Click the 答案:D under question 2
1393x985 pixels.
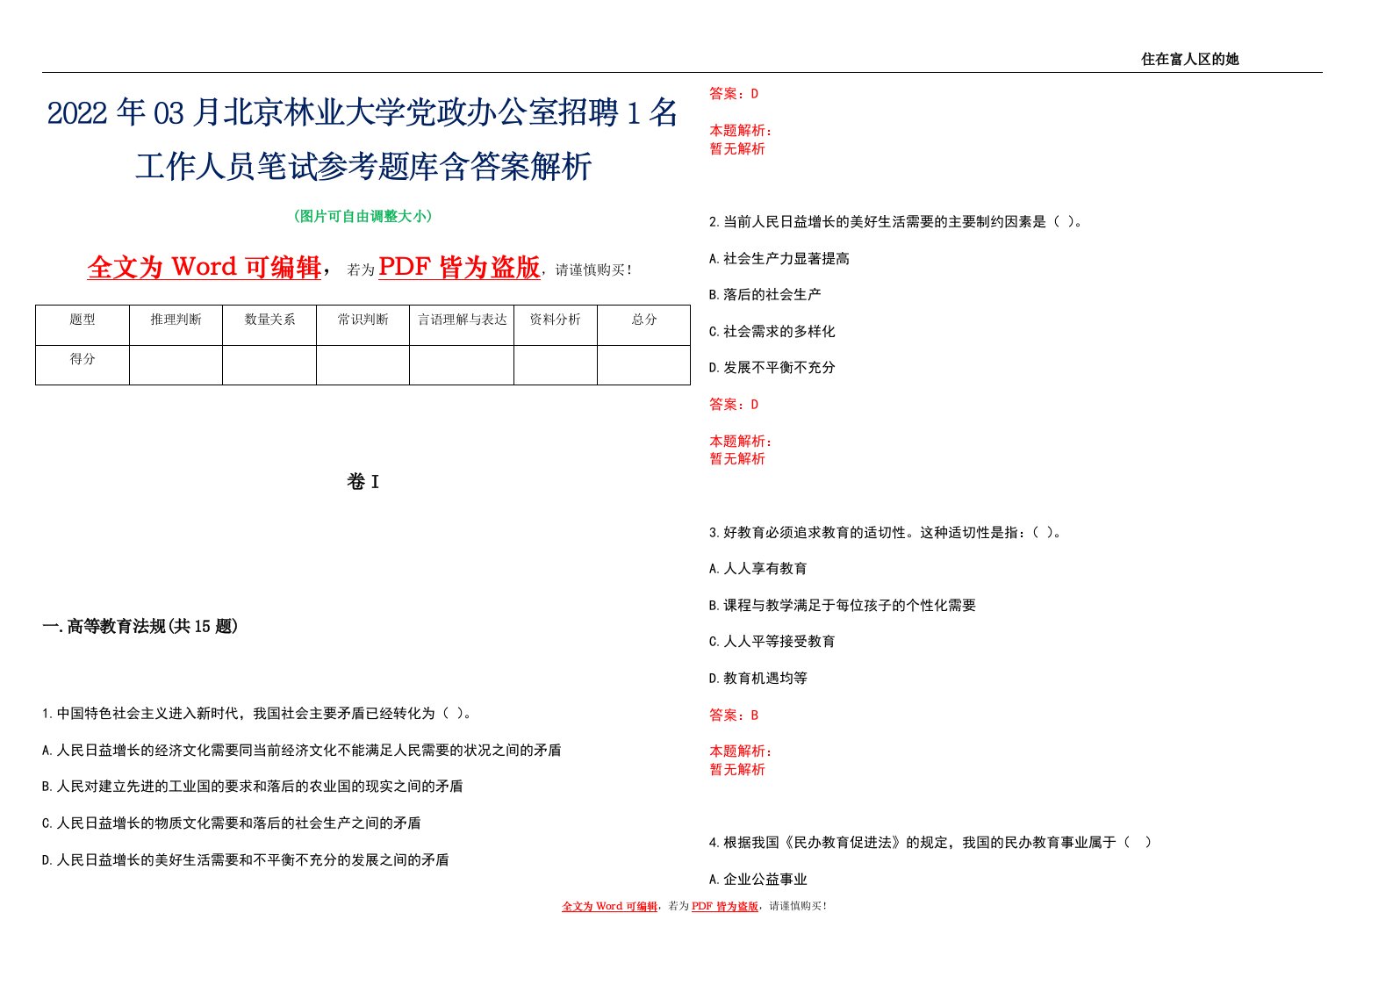(734, 405)
